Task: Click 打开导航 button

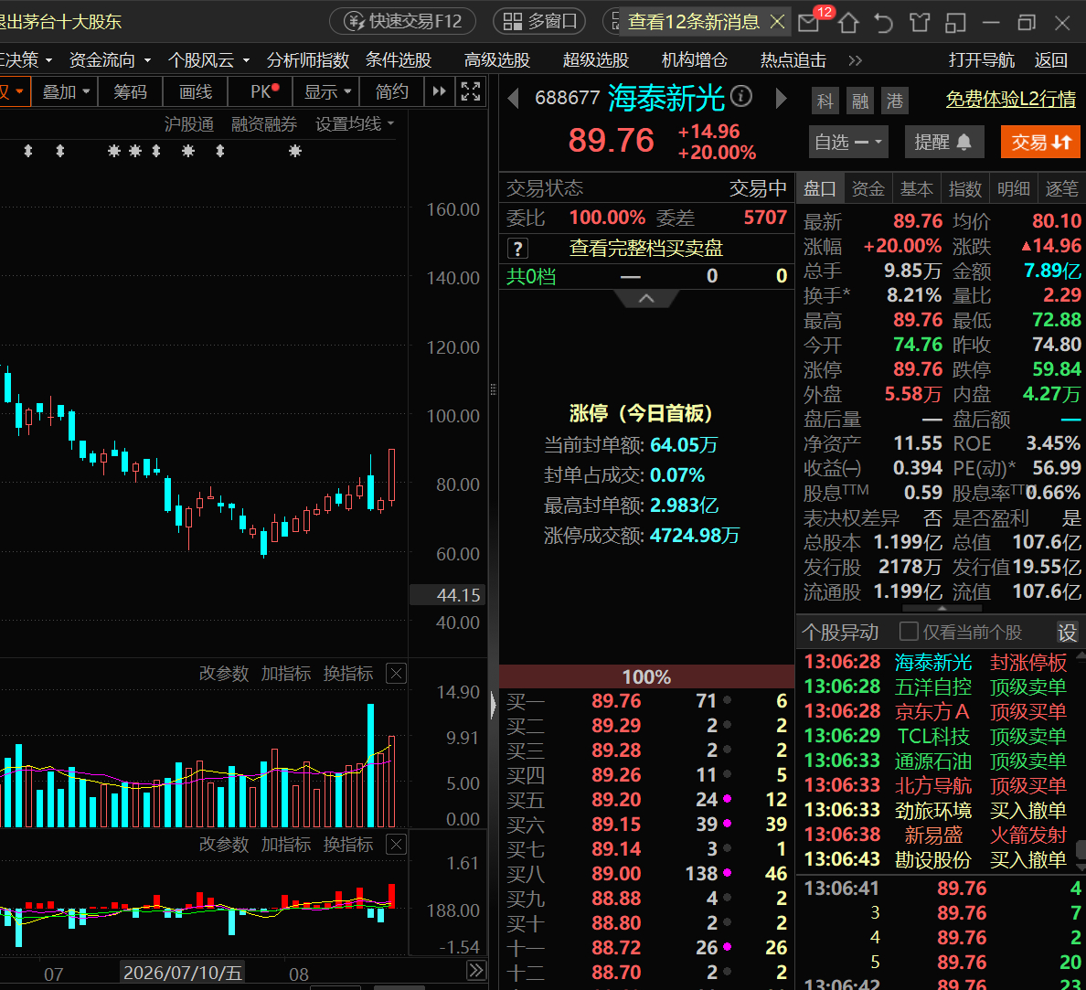Action: click(982, 60)
